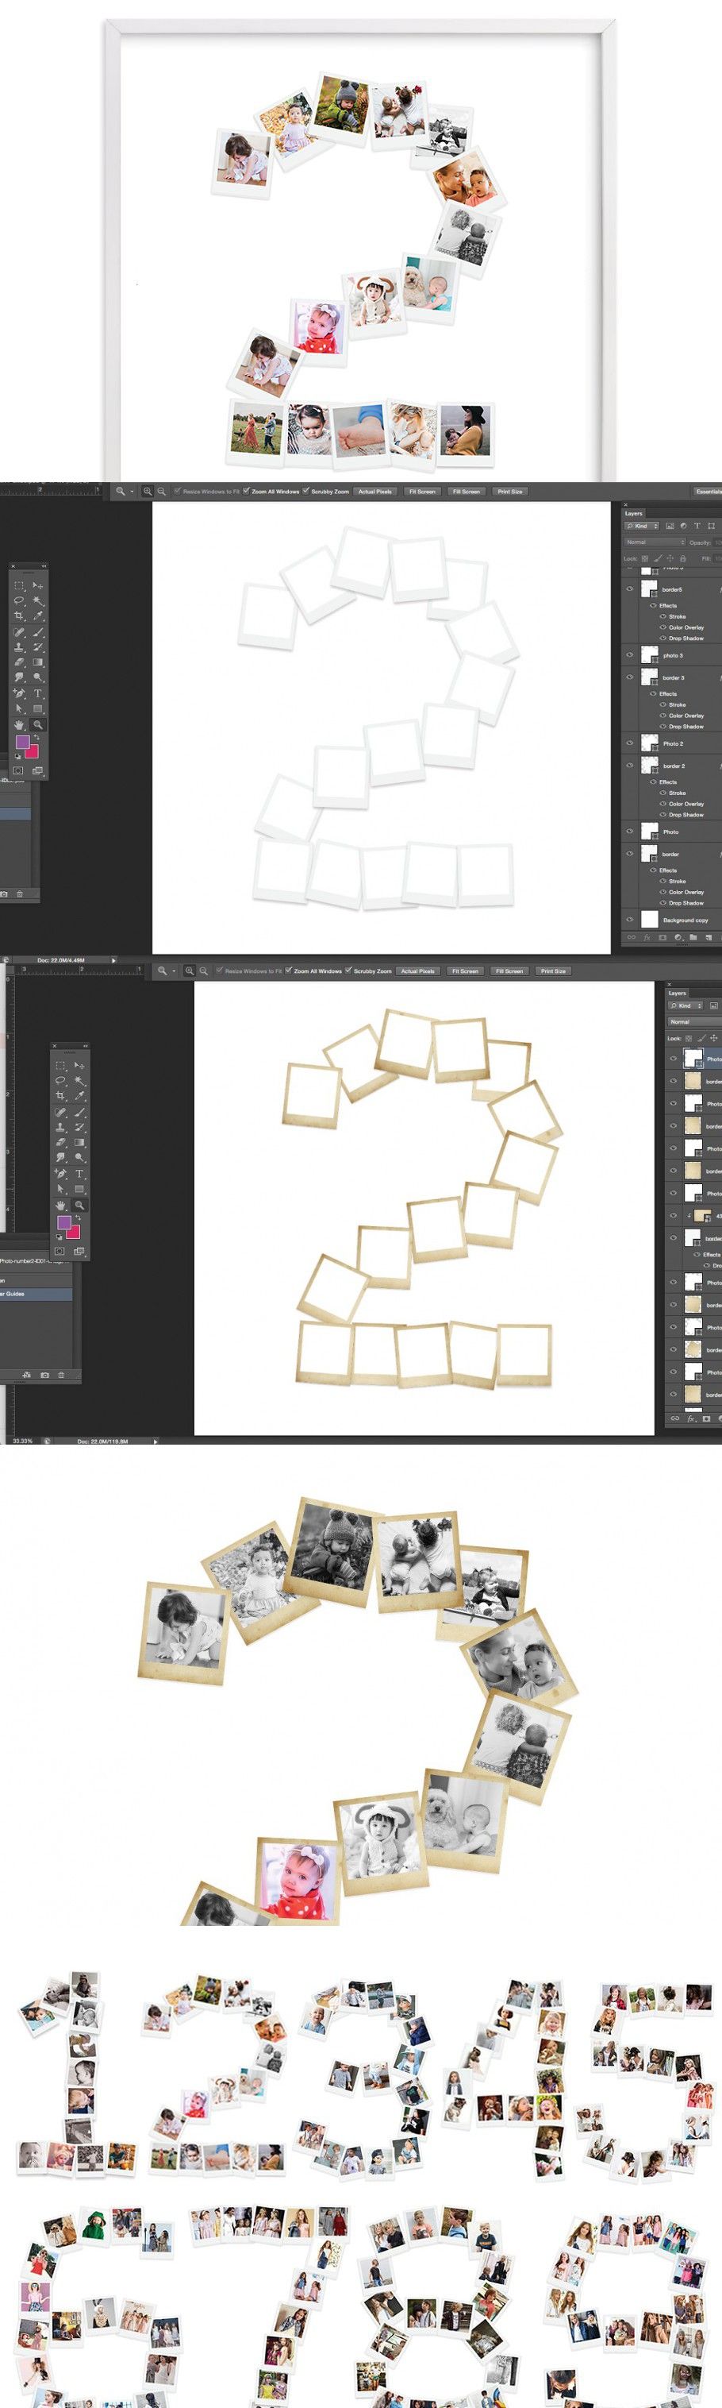Click Actual Pixels in vintage-frames options bar
Screen dimensions: 722x2408
pyautogui.click(x=417, y=971)
